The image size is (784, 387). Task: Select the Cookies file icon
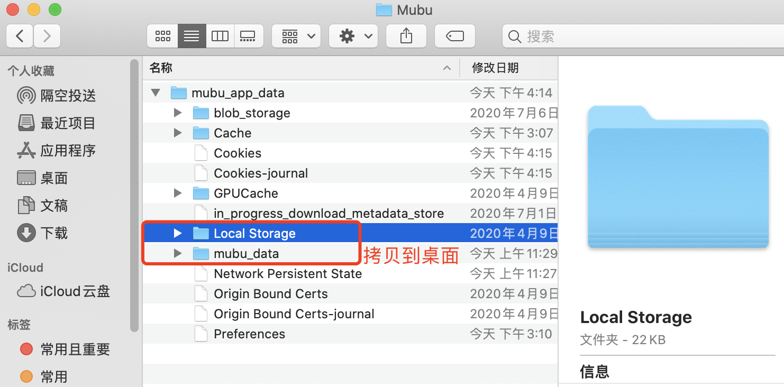pyautogui.click(x=201, y=153)
